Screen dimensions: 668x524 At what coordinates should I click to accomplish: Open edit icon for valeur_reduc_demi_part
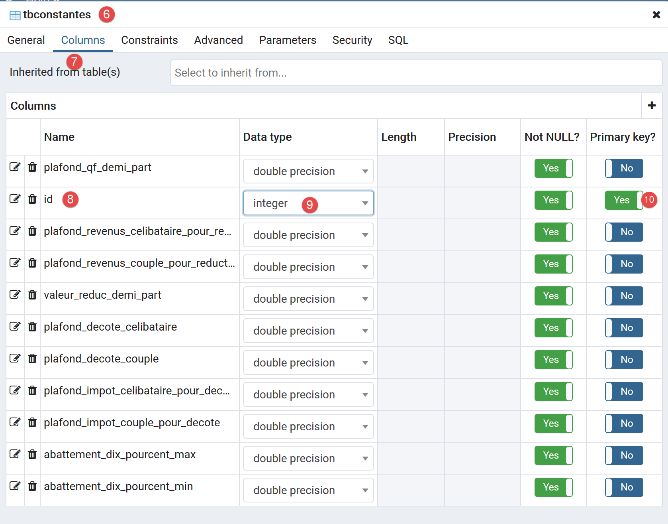[x=15, y=295]
